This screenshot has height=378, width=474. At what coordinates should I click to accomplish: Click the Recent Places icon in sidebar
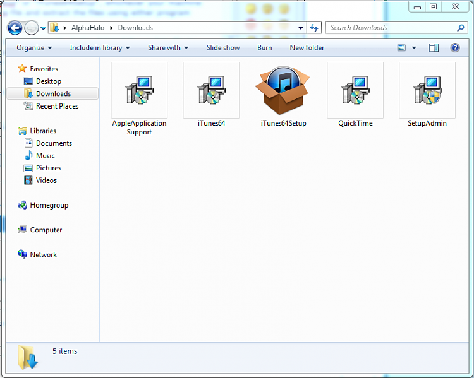28,105
